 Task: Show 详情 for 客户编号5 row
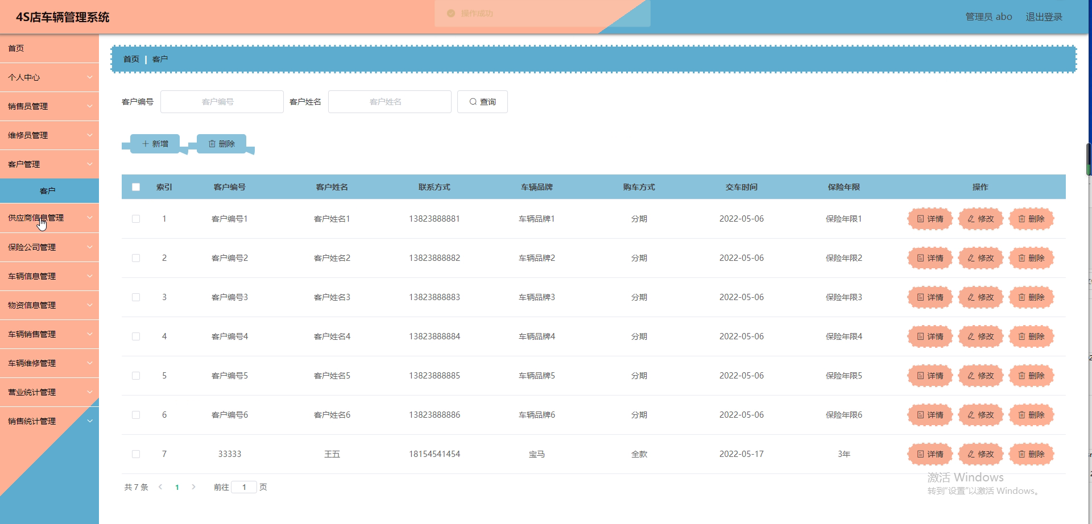930,376
